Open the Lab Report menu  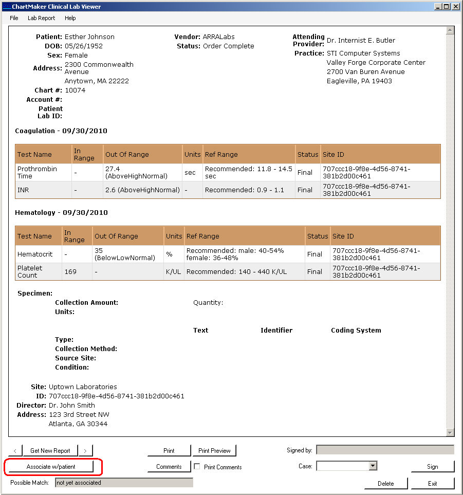pos(41,18)
